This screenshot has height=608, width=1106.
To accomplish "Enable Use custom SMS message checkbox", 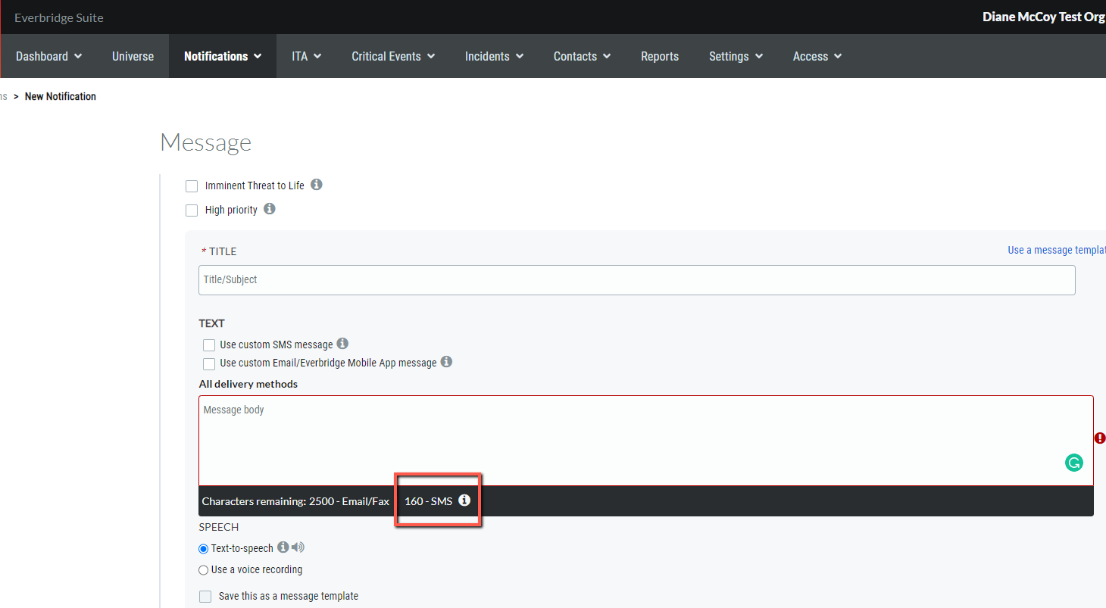I will tap(209, 345).
